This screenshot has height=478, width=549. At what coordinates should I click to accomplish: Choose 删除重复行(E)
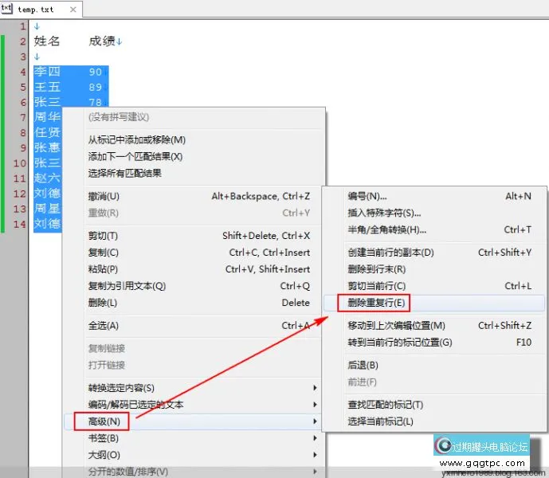[x=434, y=303]
